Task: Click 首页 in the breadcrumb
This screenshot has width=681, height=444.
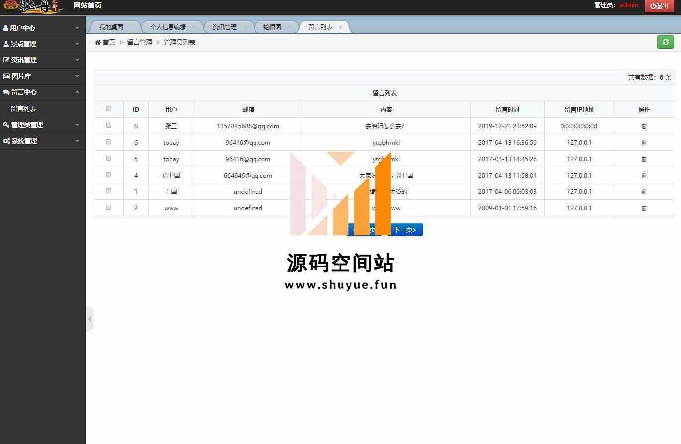Action: point(109,42)
